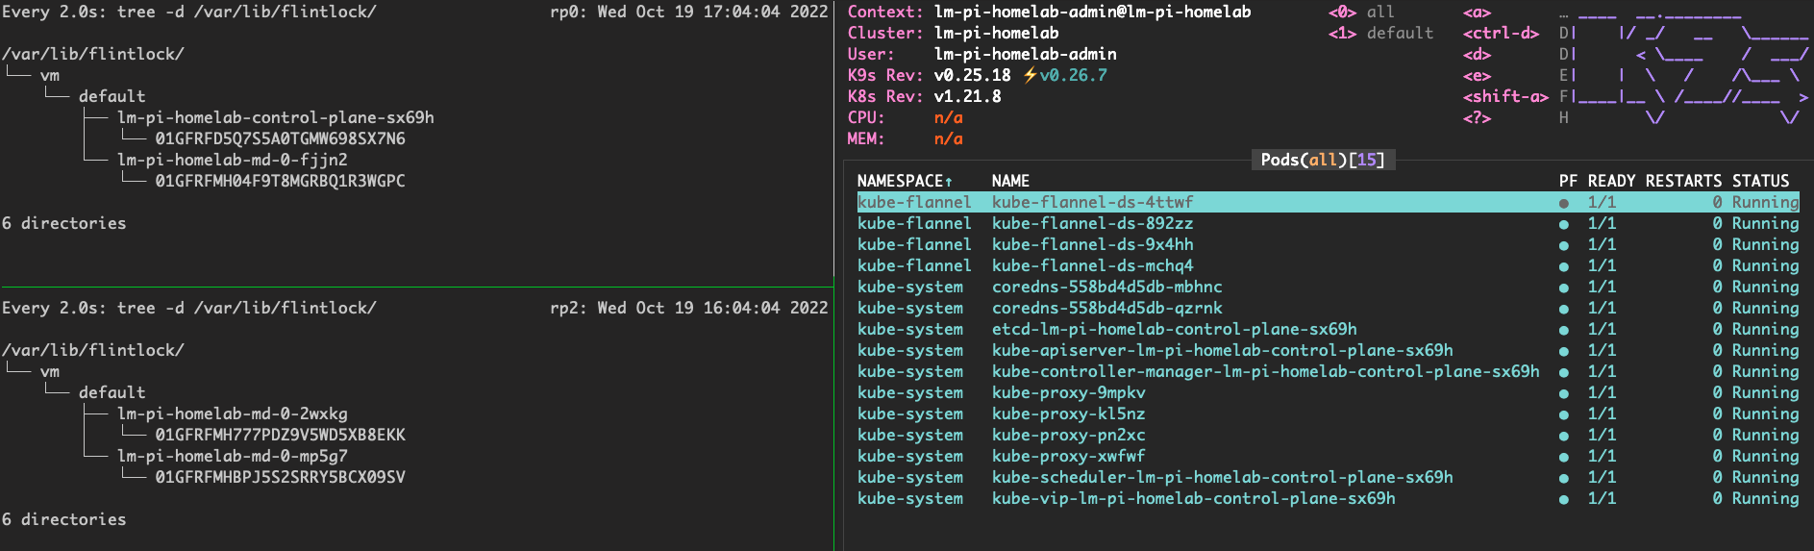The image size is (1814, 551).
Task: Click the <ctrl-d> shortcut hint
Action: [1501, 33]
